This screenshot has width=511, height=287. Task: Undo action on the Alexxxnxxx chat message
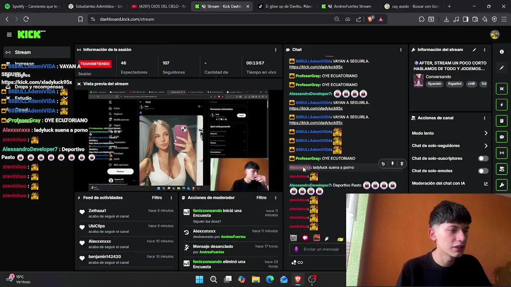coord(383,164)
